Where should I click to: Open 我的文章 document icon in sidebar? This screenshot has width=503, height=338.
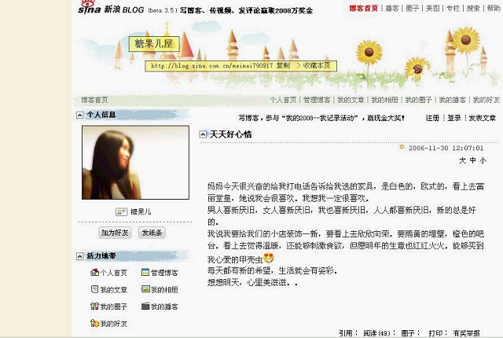click(94, 289)
